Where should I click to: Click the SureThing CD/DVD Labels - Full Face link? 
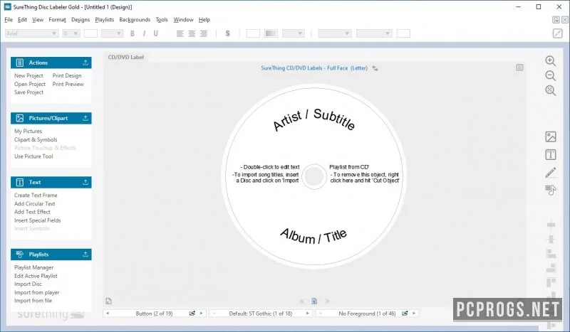click(x=314, y=68)
